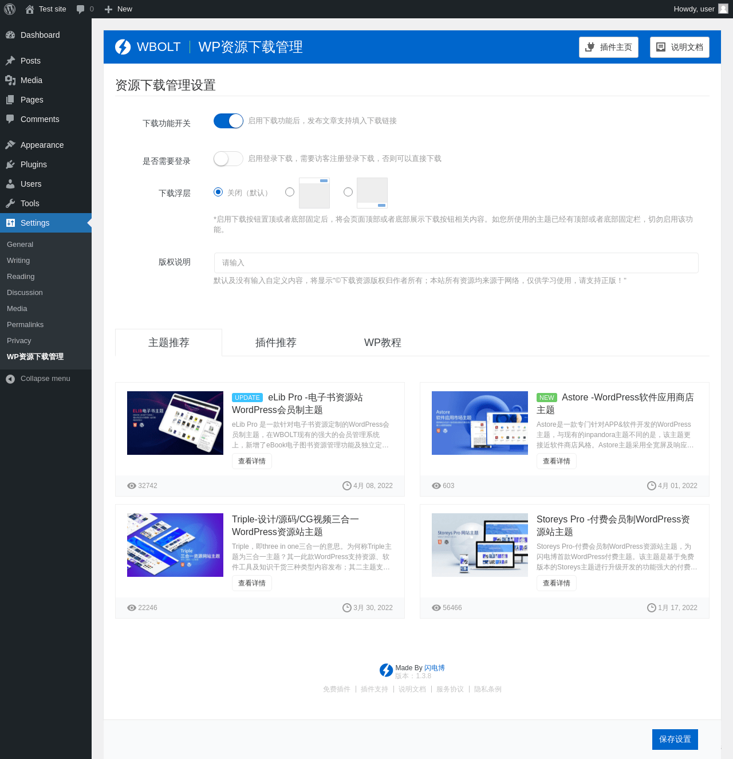Open the 隐私条例 footer link
The height and width of the screenshot is (759, 733).
pos(488,689)
